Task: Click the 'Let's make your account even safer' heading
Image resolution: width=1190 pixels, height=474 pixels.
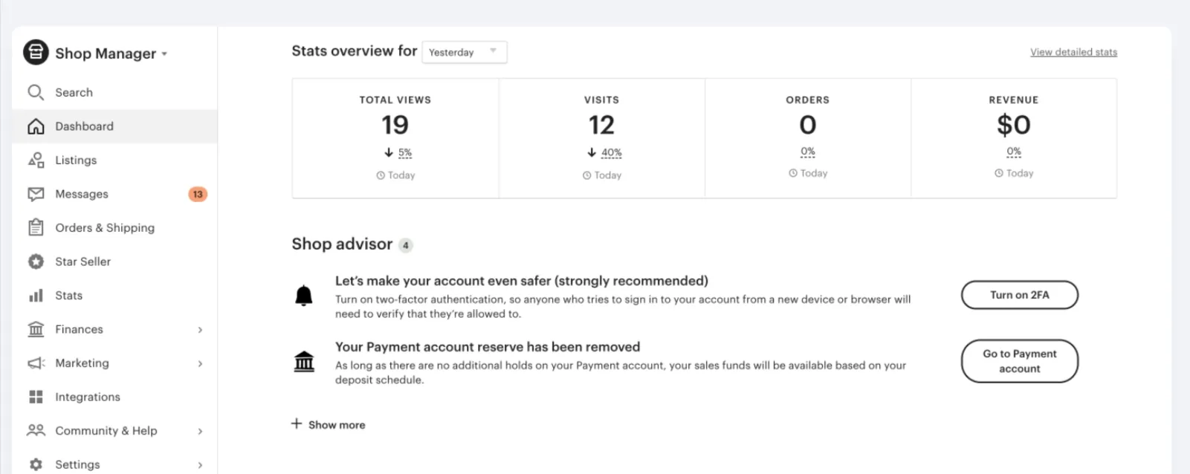Action: click(x=522, y=281)
